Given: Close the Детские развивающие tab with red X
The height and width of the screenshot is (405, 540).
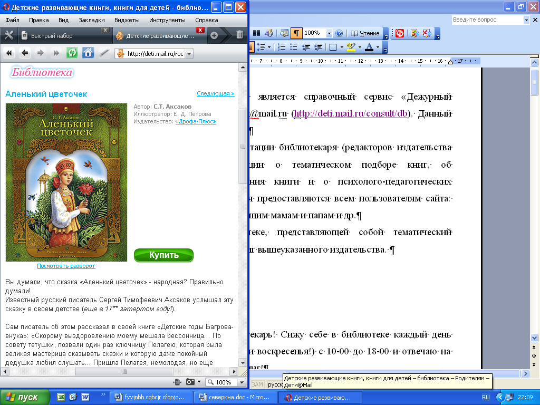Looking at the screenshot, I should [x=200, y=30].
